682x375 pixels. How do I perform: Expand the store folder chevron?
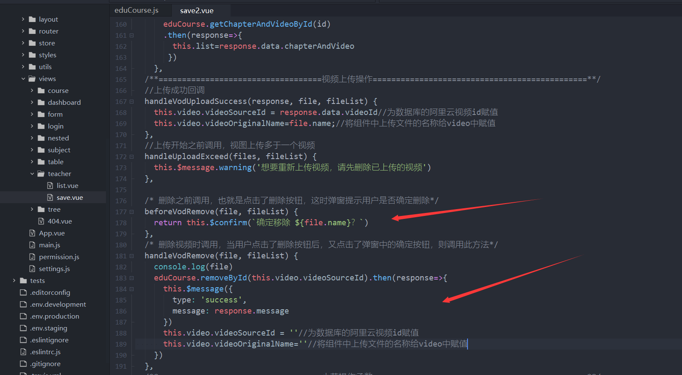pyautogui.click(x=23, y=43)
